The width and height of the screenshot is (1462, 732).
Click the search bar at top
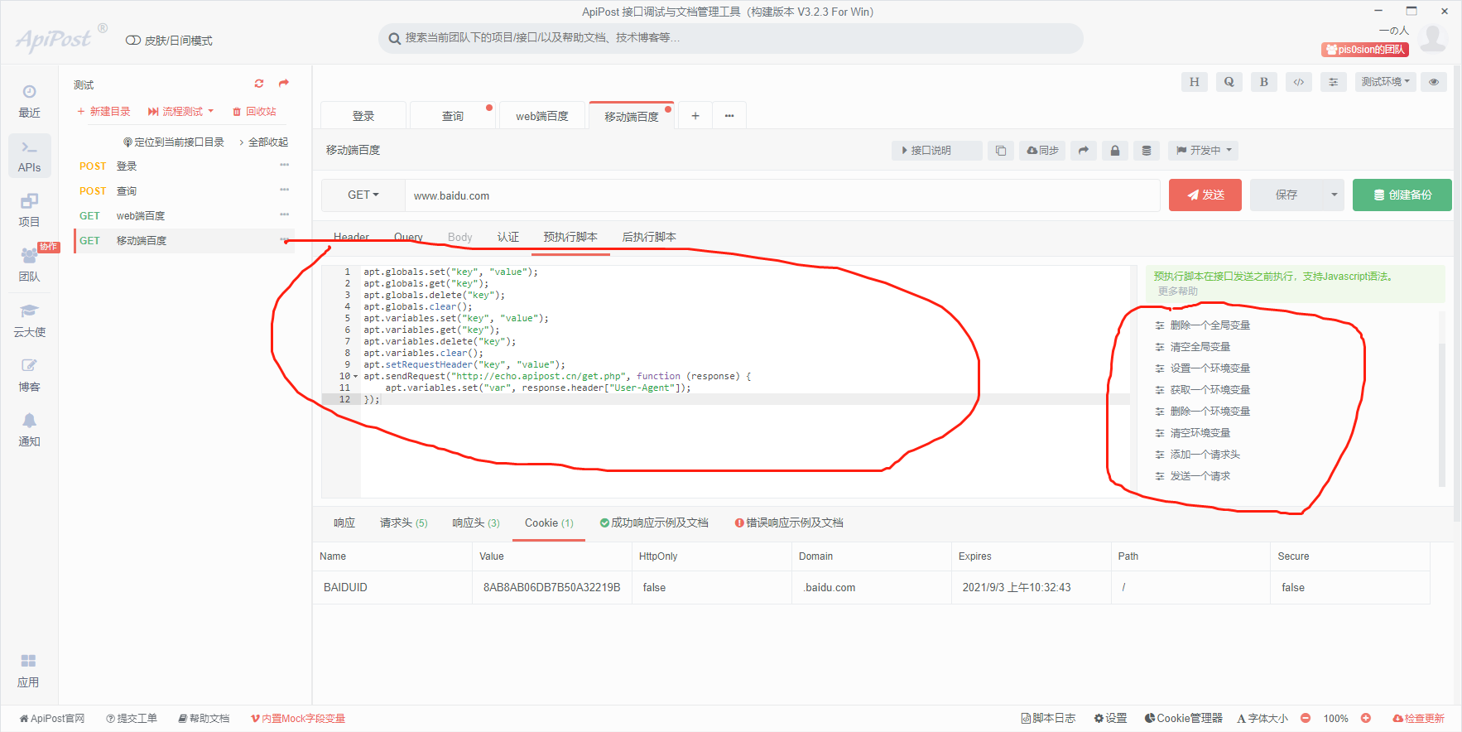[x=731, y=38]
